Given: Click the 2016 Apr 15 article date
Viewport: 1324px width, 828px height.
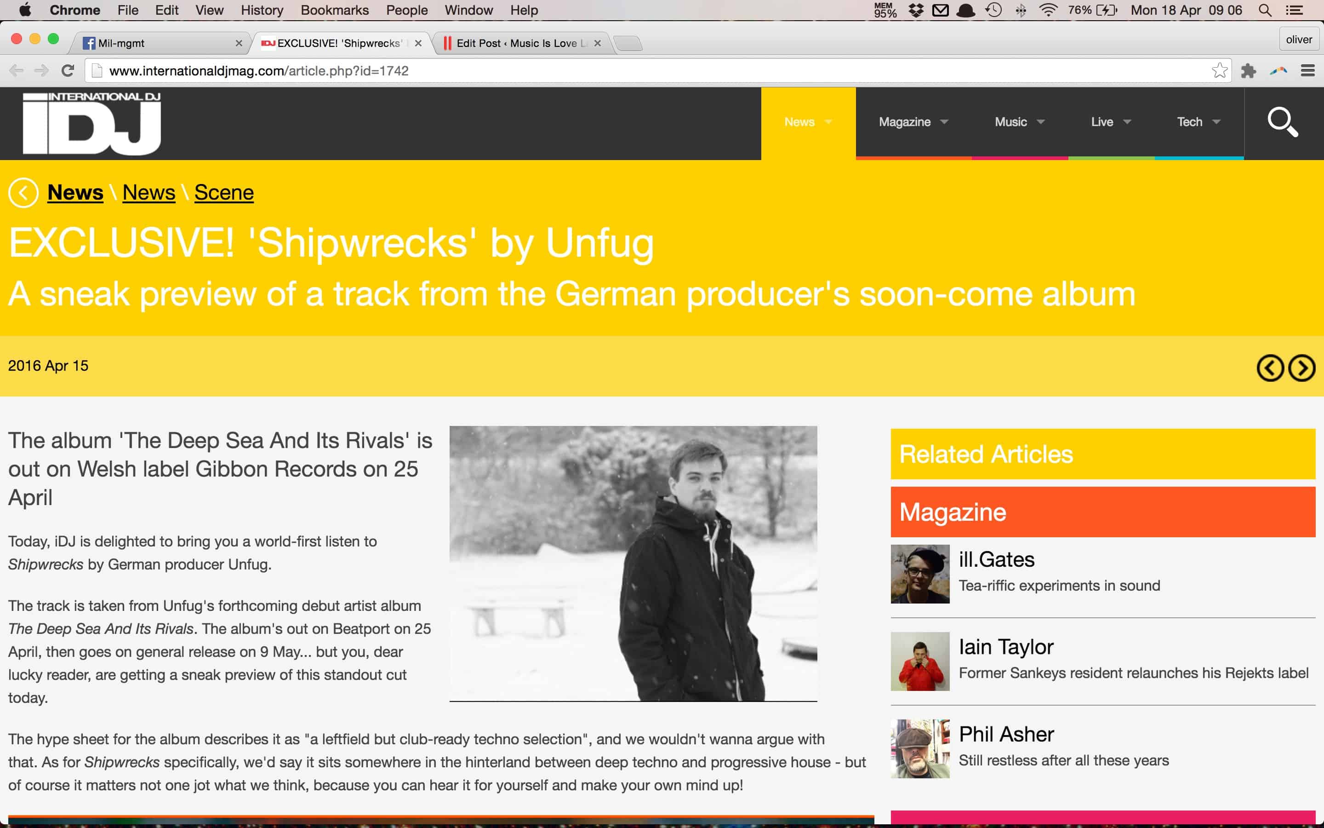Looking at the screenshot, I should pyautogui.click(x=48, y=366).
